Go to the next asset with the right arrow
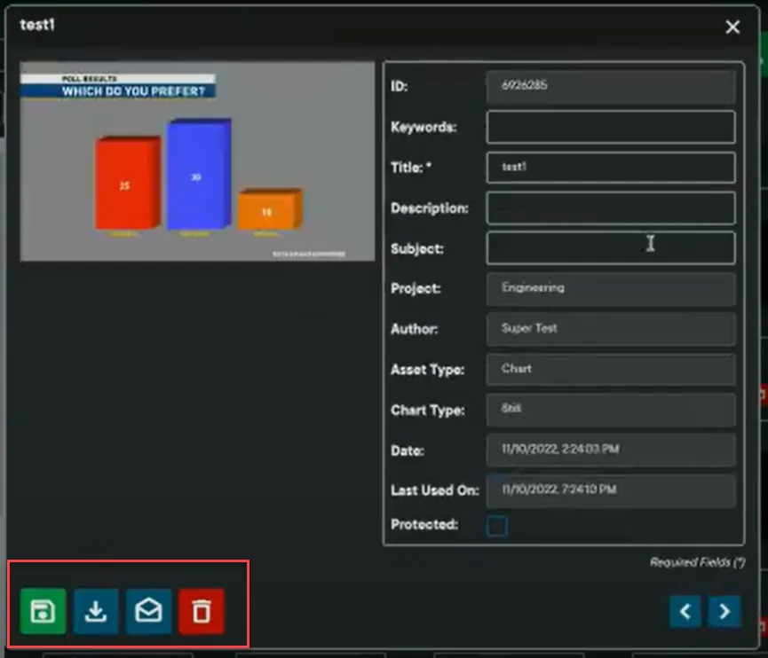This screenshot has width=768, height=658. pos(724,611)
